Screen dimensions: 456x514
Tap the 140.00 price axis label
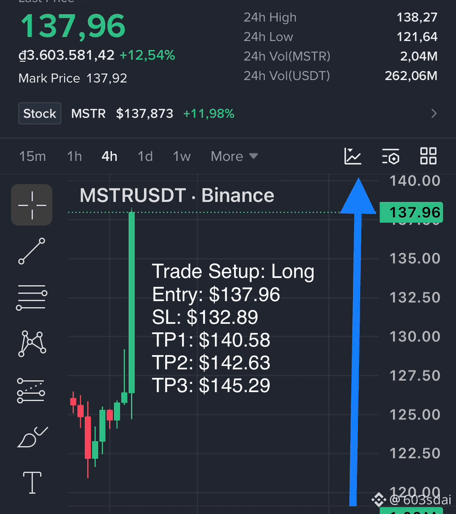(415, 181)
